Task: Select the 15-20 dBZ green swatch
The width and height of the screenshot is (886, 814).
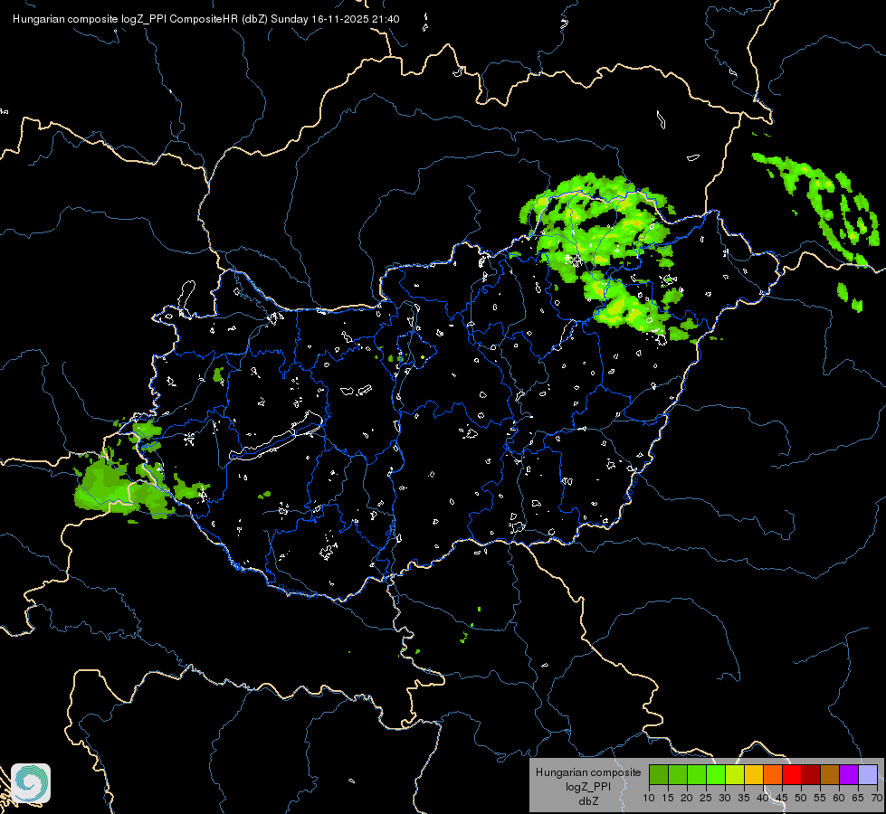Action: pos(678,775)
